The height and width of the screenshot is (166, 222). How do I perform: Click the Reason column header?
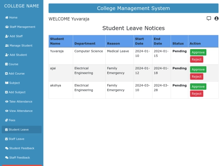120,41
